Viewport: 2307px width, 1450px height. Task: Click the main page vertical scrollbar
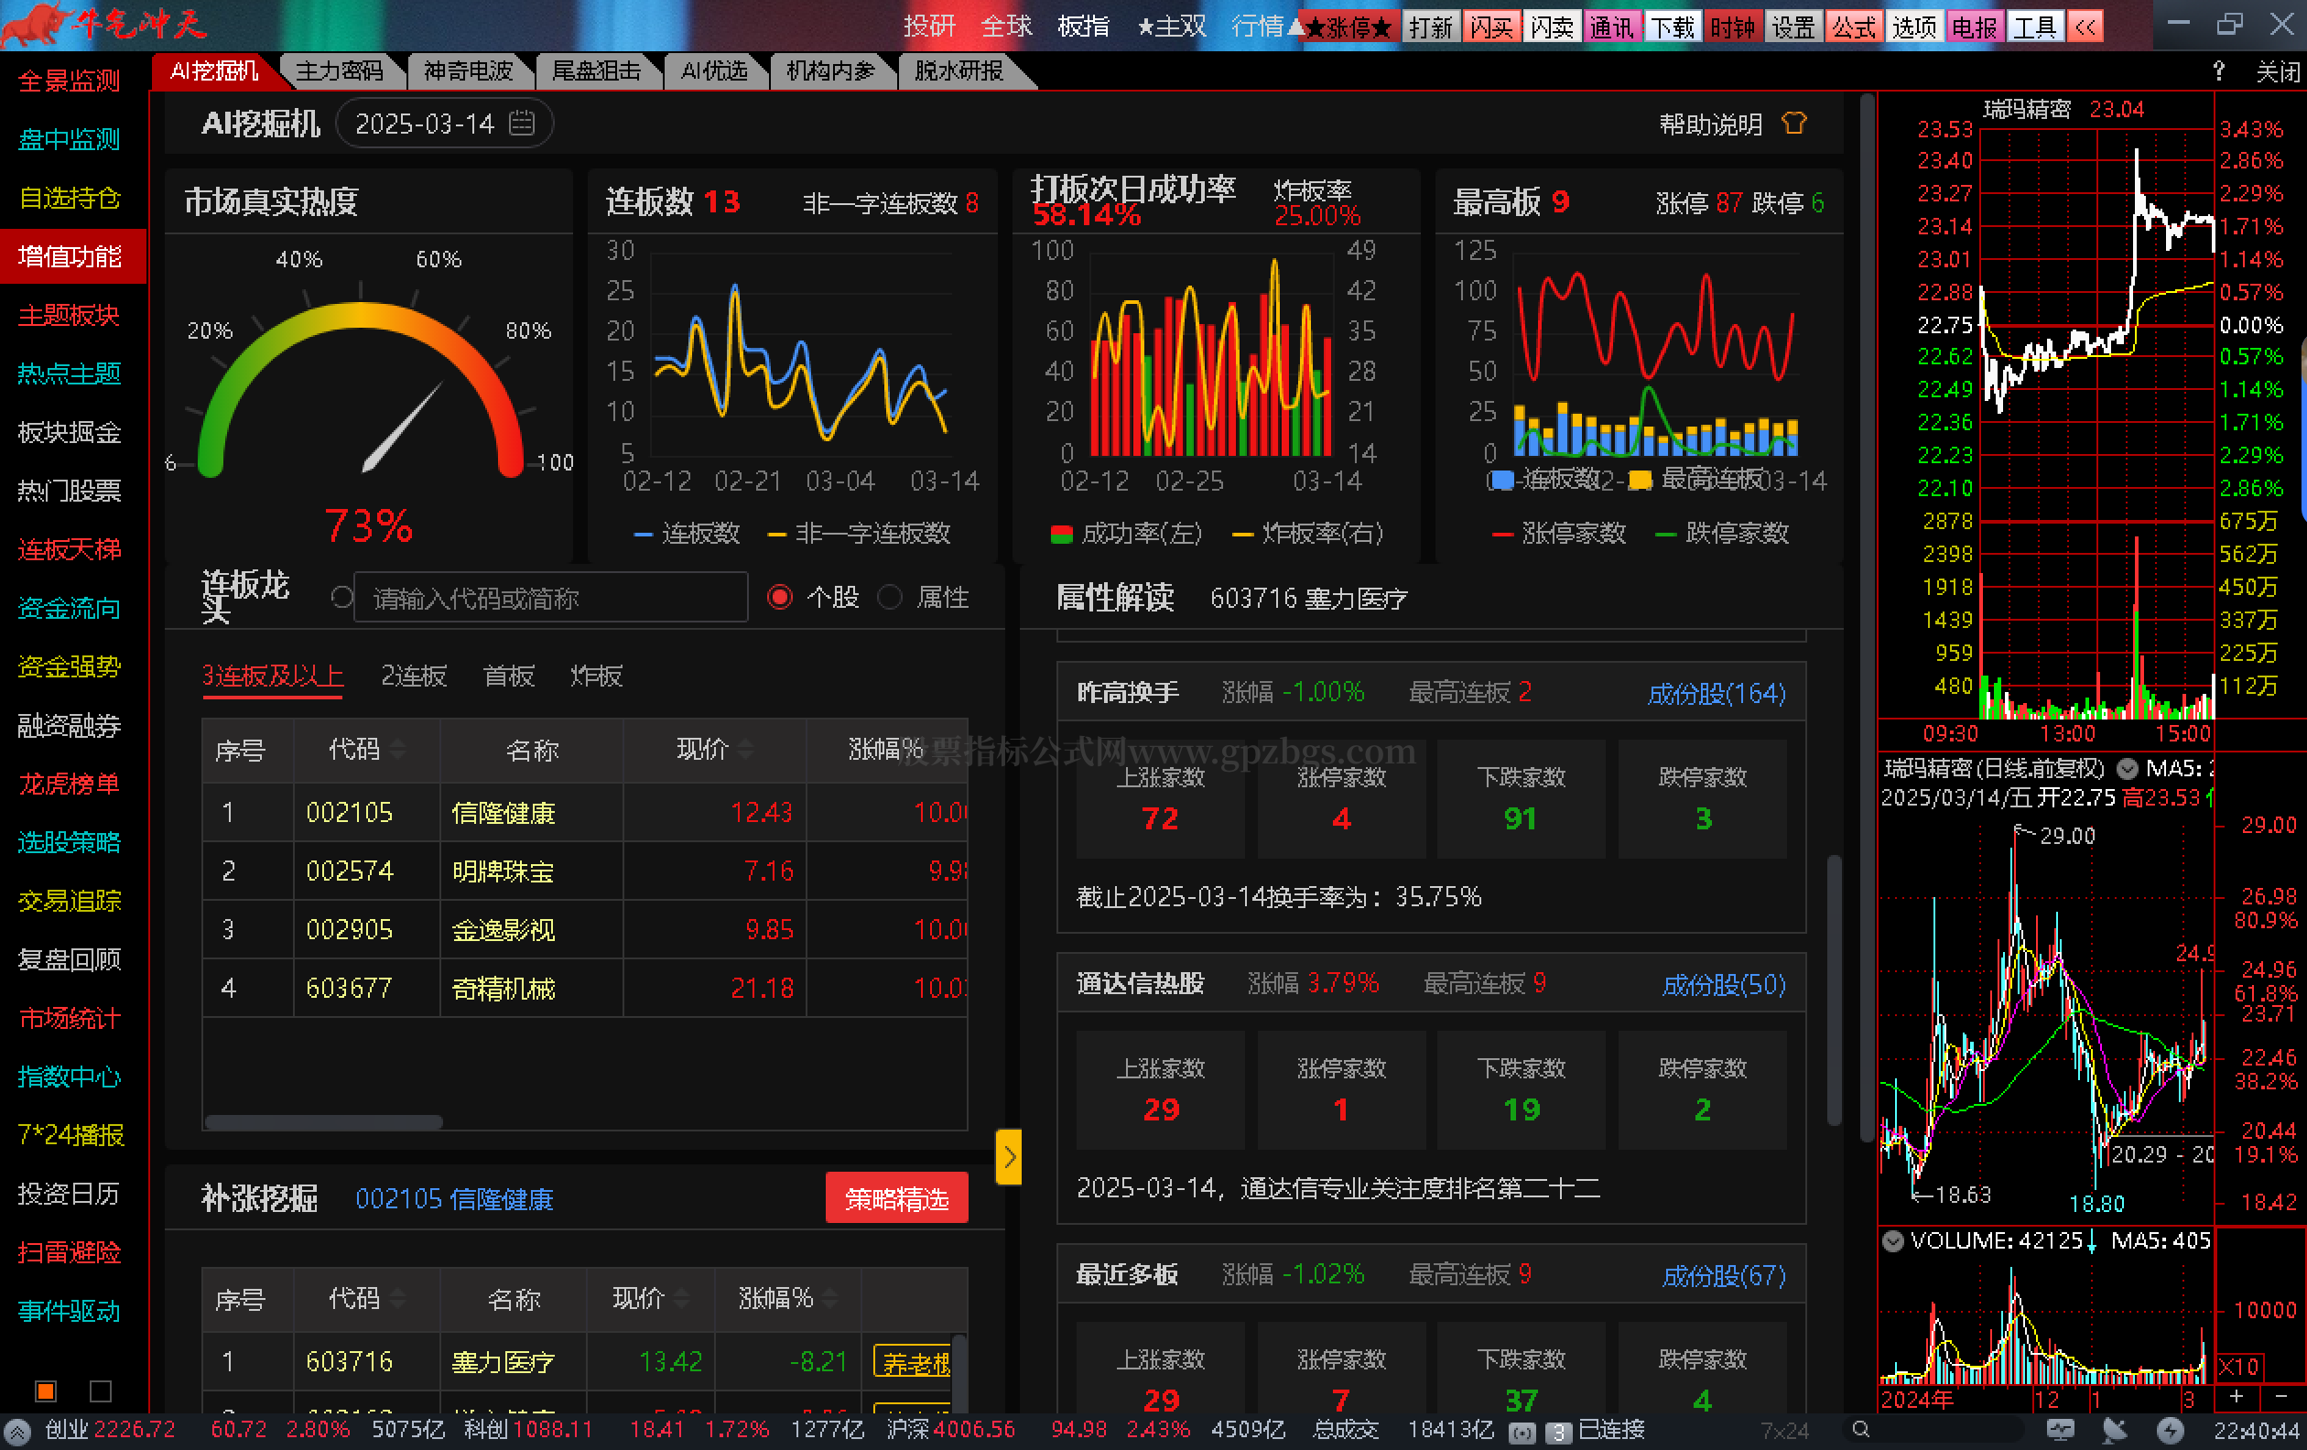(1868, 618)
